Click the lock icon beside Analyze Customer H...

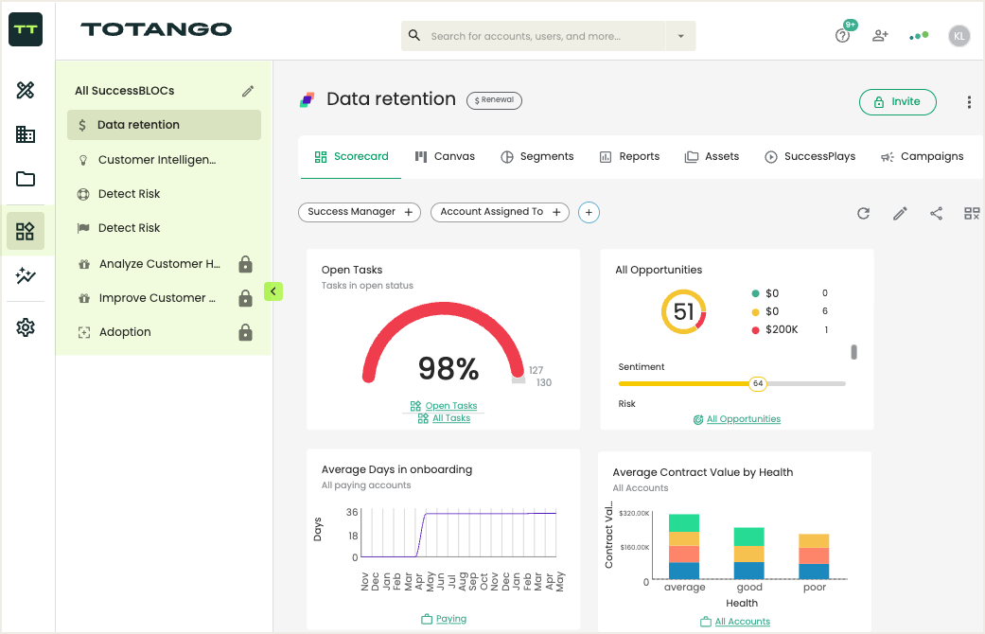tap(246, 264)
